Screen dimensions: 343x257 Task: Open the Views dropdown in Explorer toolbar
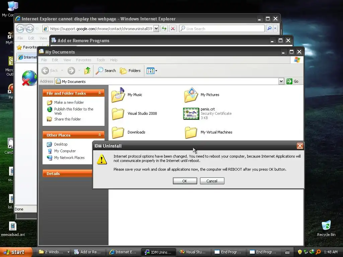pyautogui.click(x=152, y=71)
